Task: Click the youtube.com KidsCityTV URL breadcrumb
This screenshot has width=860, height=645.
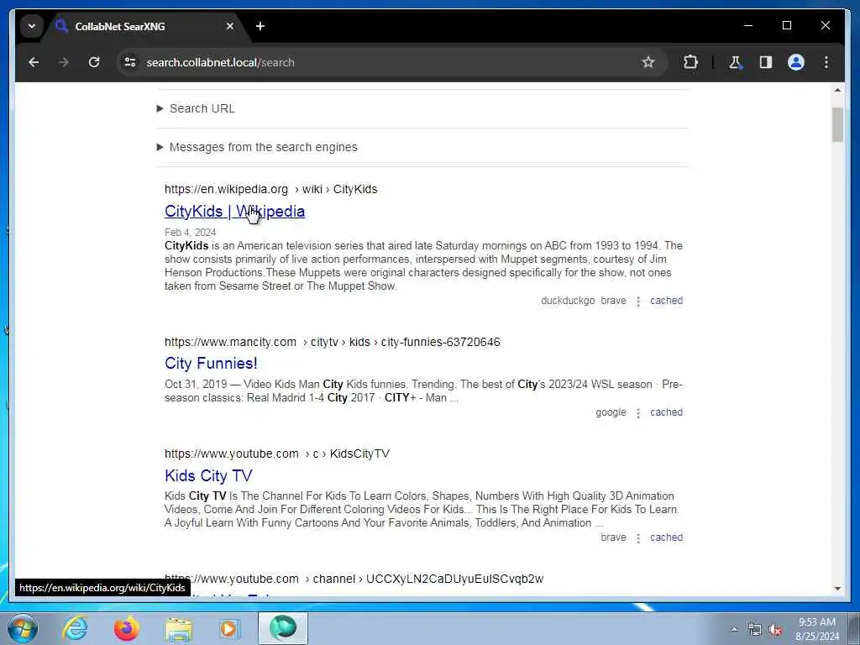Action: tap(277, 454)
